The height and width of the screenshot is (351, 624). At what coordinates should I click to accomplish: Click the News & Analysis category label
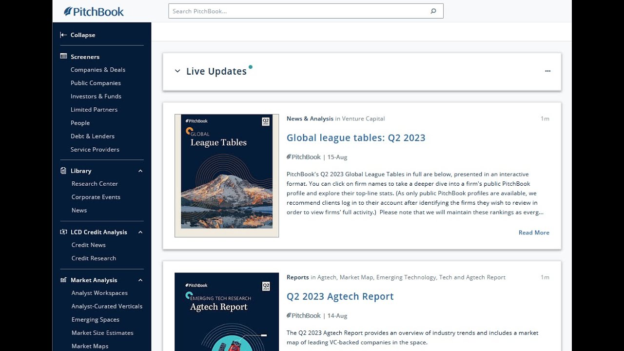[x=310, y=118]
